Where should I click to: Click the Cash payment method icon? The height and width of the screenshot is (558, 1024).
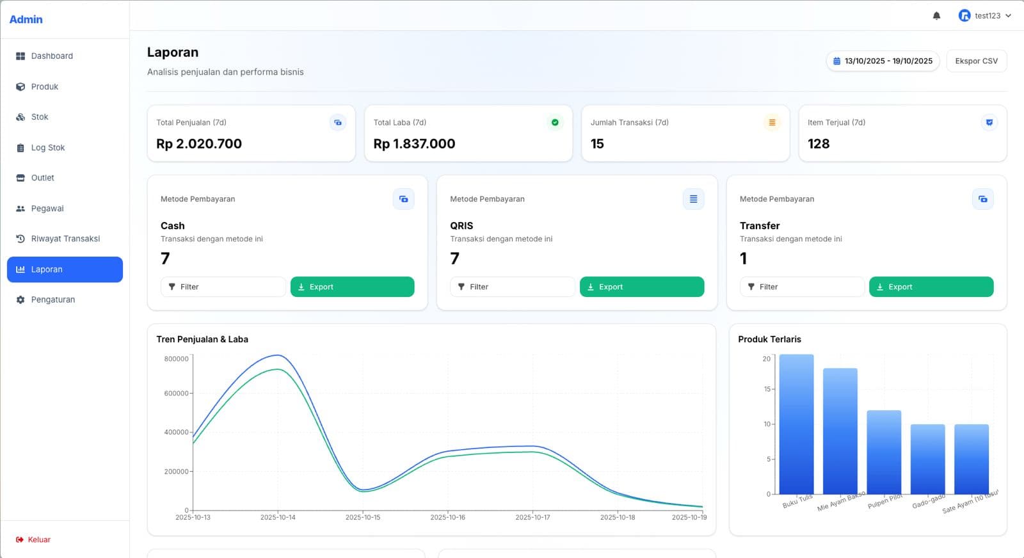[x=403, y=199]
